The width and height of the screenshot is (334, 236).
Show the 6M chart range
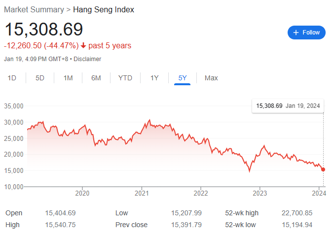pyautogui.click(x=96, y=78)
